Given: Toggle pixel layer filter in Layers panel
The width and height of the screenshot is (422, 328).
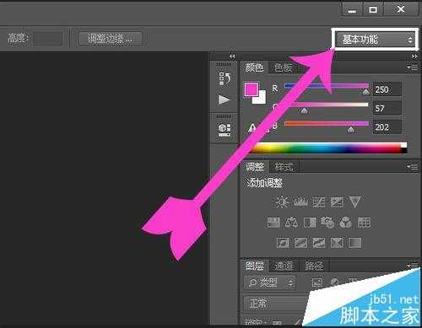Looking at the screenshot, I should click(317, 282).
